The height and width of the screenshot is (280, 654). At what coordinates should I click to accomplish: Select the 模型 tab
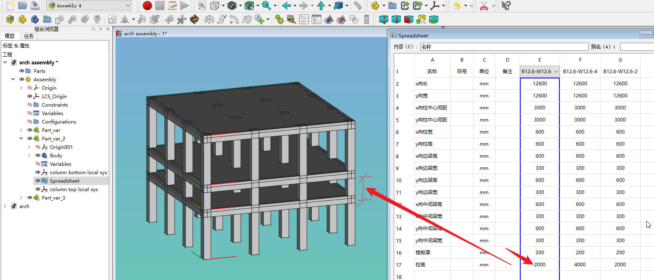(x=10, y=36)
